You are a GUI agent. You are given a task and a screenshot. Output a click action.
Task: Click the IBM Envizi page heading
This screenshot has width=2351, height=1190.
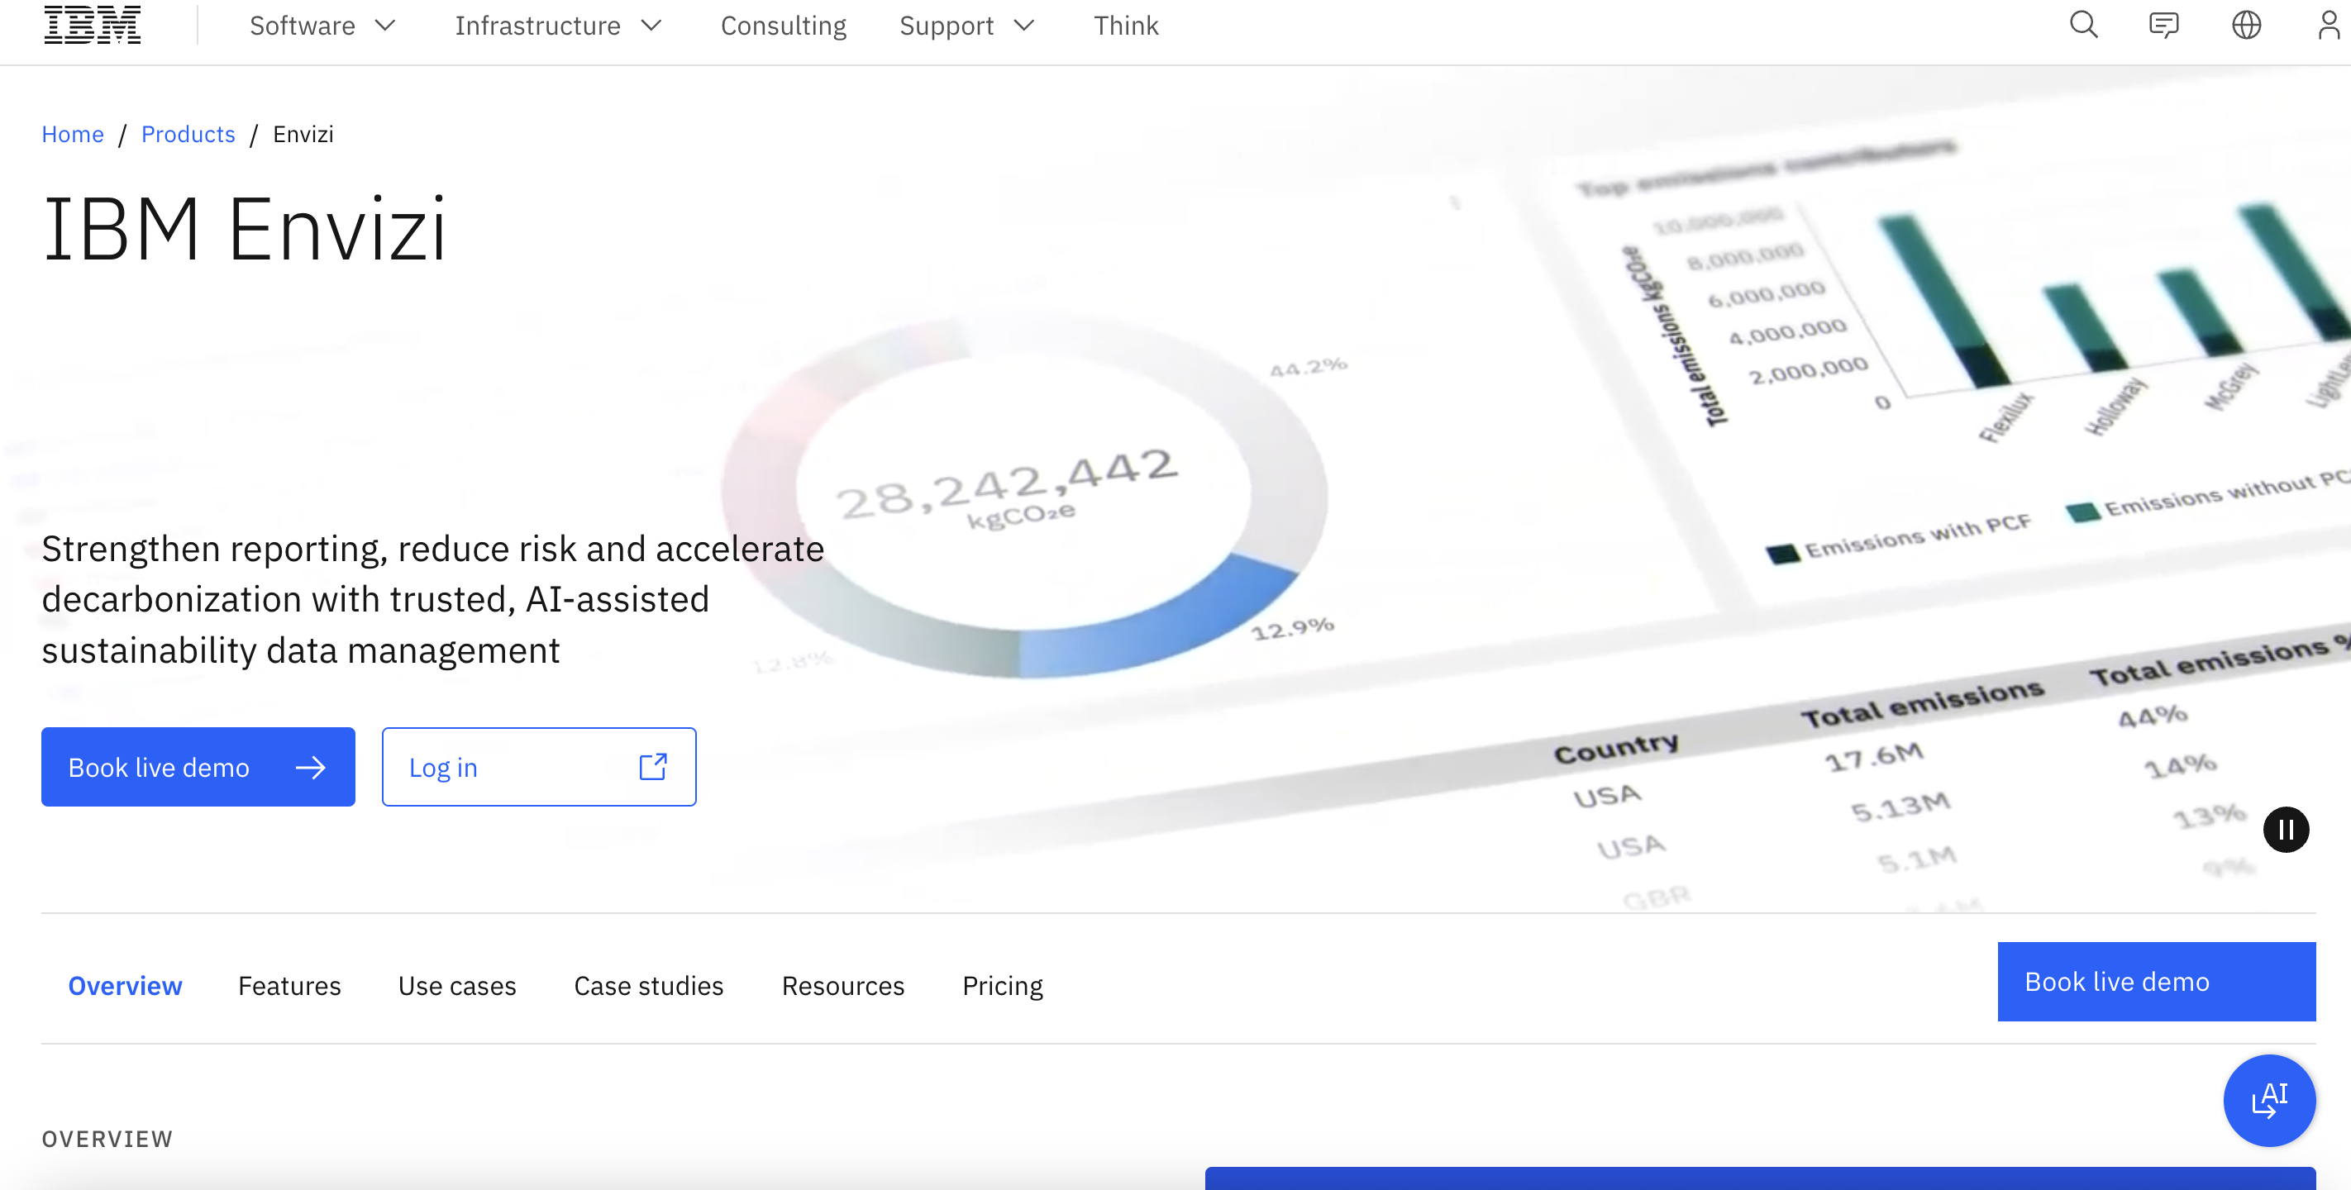coord(245,229)
